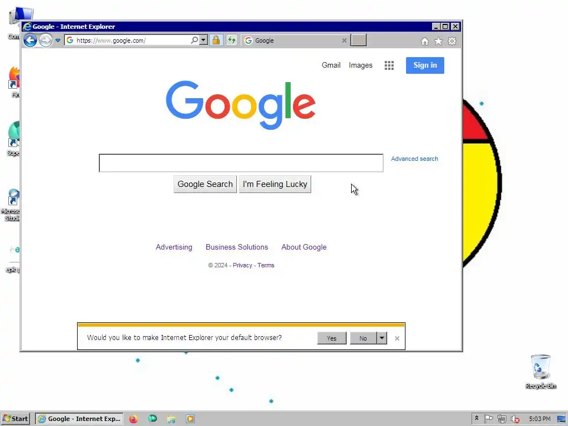
Task: Click the muted volume tray icon
Action: [x=515, y=419]
